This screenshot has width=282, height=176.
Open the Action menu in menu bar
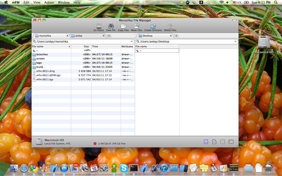[49, 2]
